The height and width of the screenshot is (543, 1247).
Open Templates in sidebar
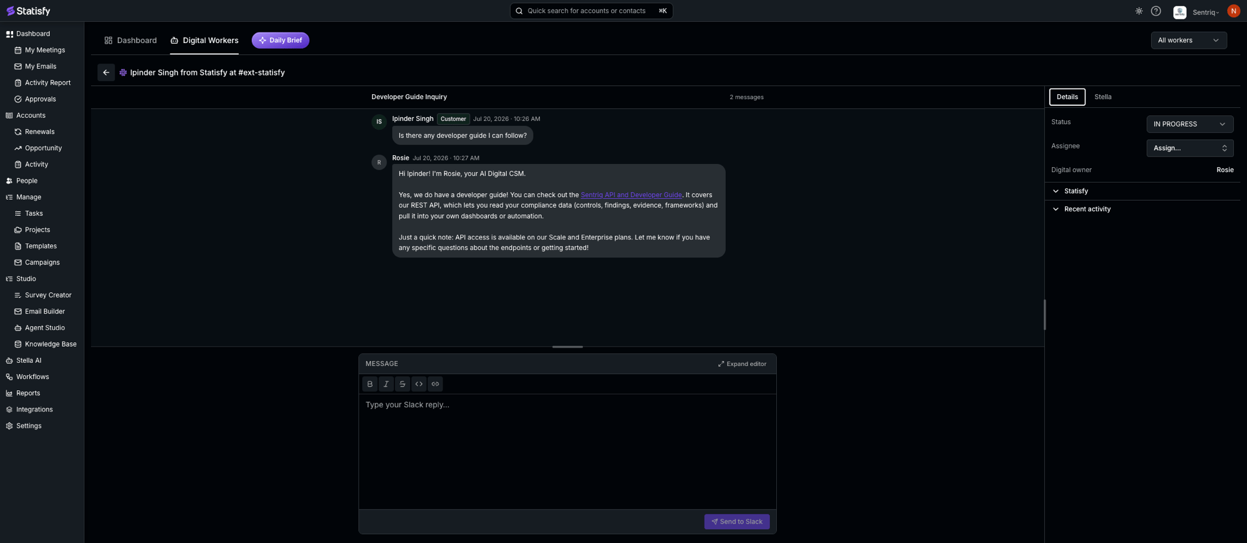tap(41, 246)
